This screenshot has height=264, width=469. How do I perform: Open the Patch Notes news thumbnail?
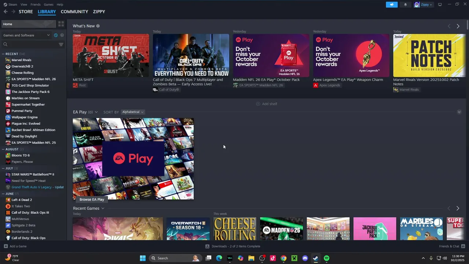pos(429,55)
